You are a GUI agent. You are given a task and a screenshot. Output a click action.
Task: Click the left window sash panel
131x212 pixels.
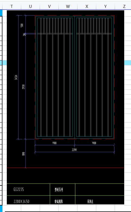pyautogui.click(x=55, y=77)
